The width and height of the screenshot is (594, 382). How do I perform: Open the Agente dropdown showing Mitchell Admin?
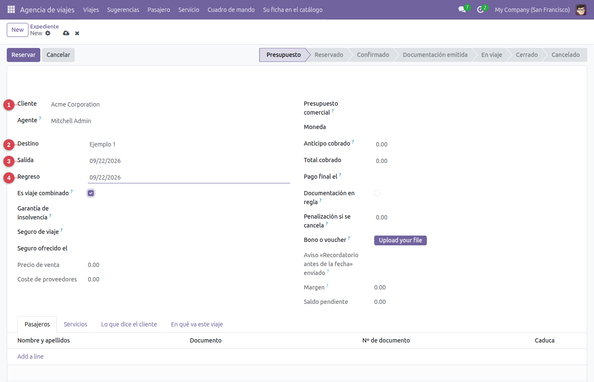[170, 121]
